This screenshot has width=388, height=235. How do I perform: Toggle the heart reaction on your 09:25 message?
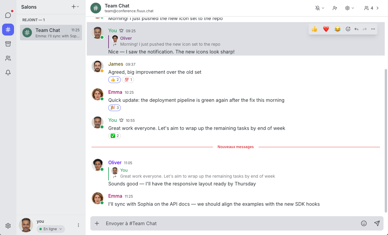point(326,29)
